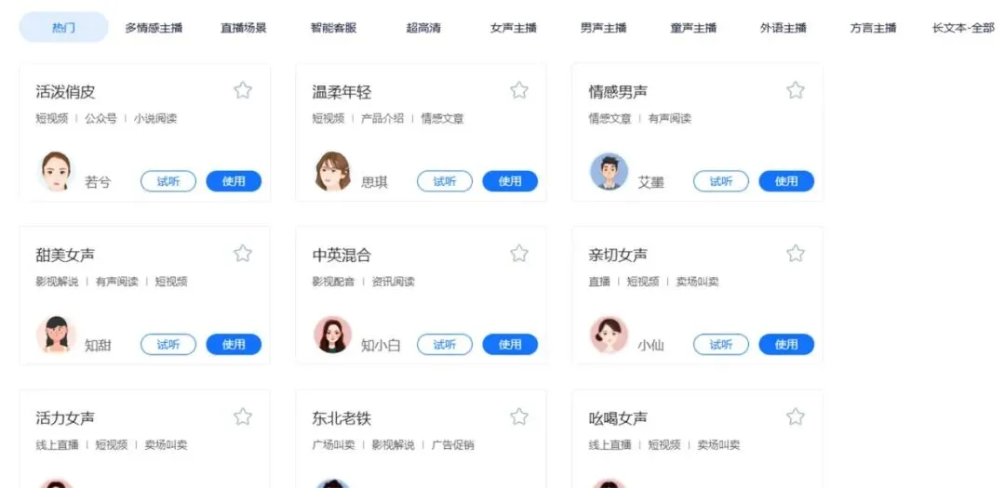The width and height of the screenshot is (1005, 488).
Task: Preview 若兮 voice with 试听 button
Action: [x=167, y=181]
